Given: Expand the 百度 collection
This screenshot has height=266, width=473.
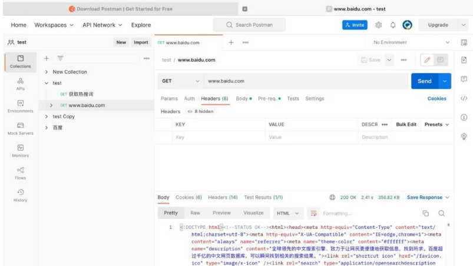Looking at the screenshot, I should click(47, 128).
